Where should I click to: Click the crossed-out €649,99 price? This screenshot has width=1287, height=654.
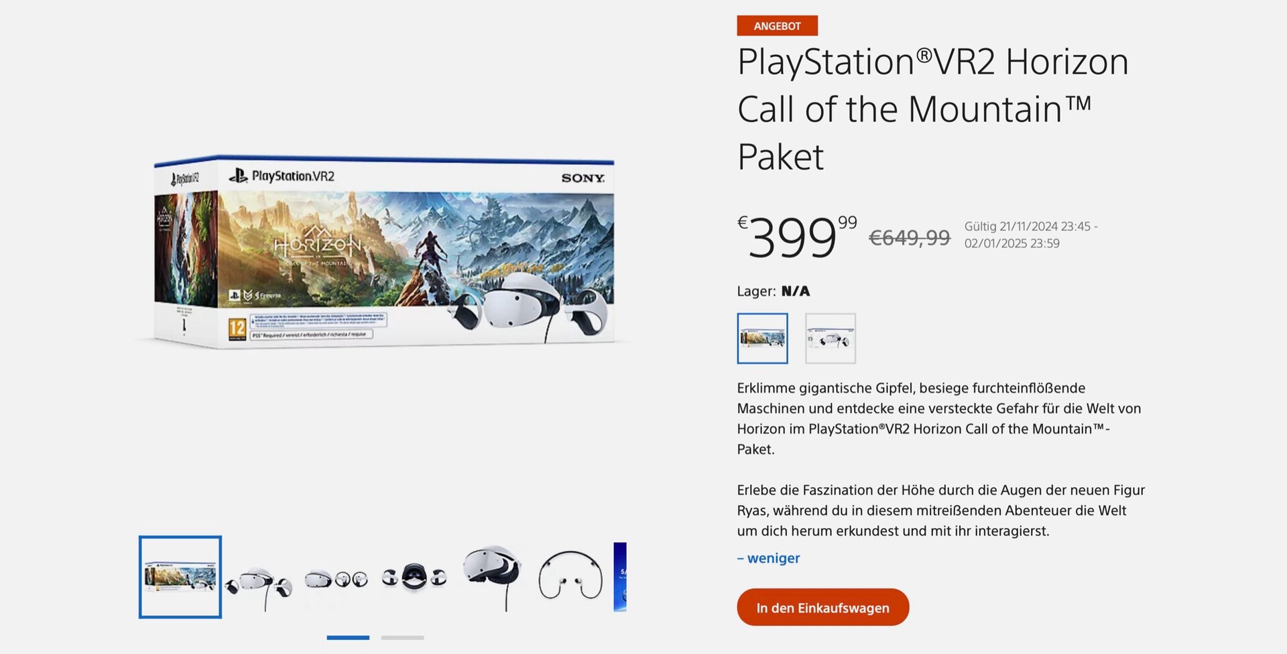909,237
